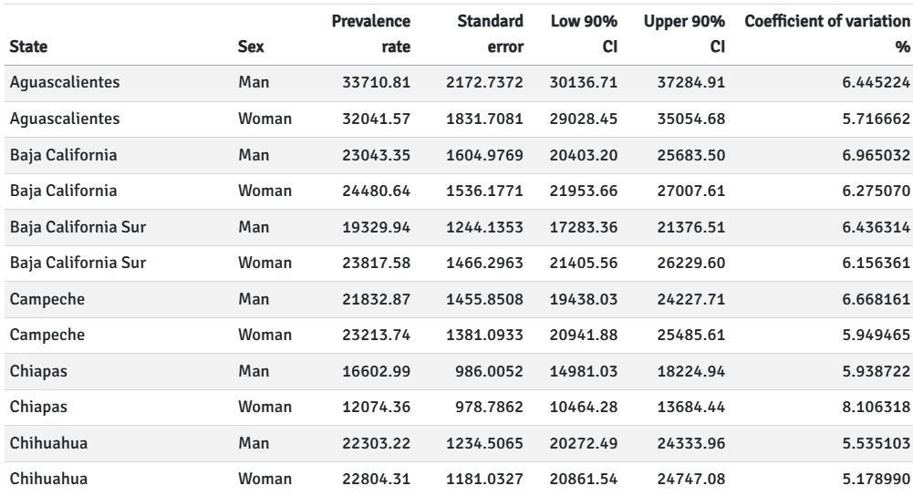Click prevalence rate value 23043.35
This screenshot has width=913, height=496.
(376, 155)
